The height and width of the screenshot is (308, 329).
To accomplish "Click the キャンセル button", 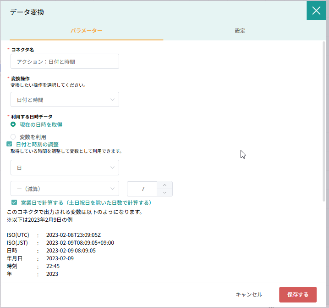I will coord(249,295).
